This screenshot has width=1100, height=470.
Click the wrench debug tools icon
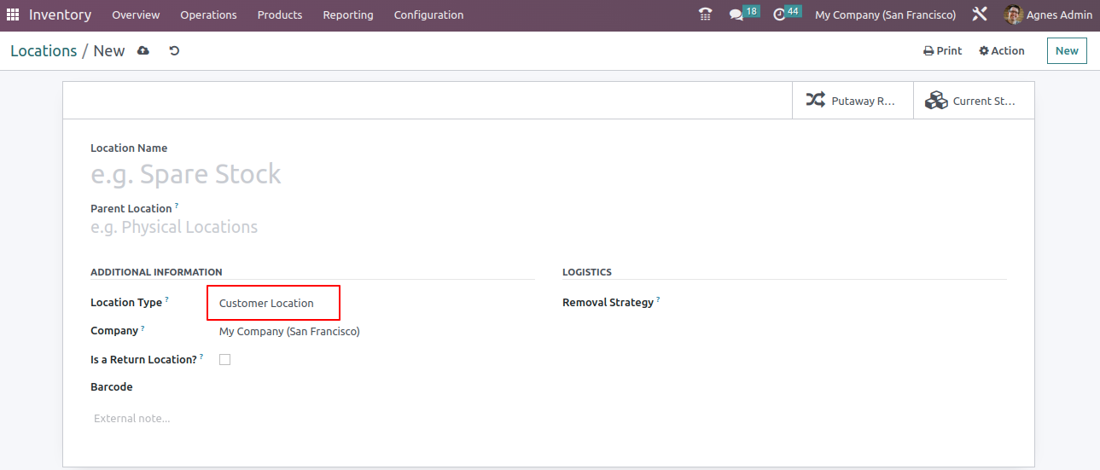(x=980, y=15)
